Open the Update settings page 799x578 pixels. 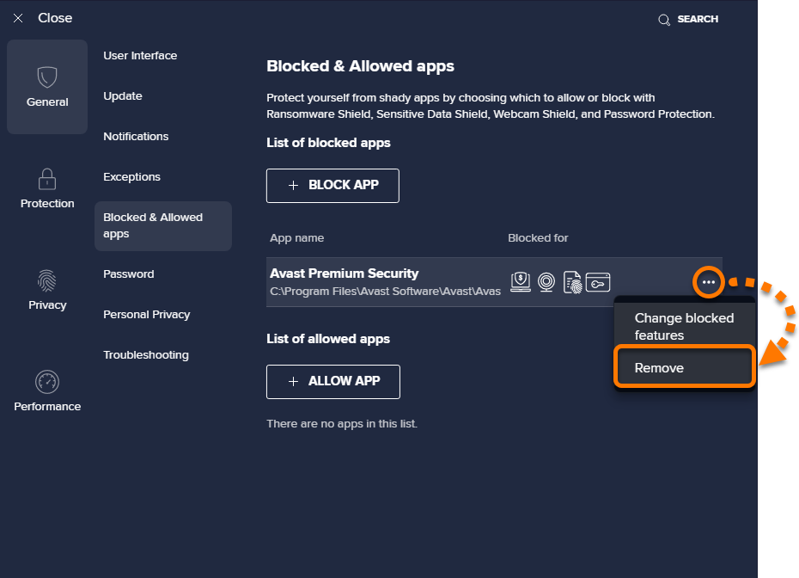pyautogui.click(x=122, y=95)
